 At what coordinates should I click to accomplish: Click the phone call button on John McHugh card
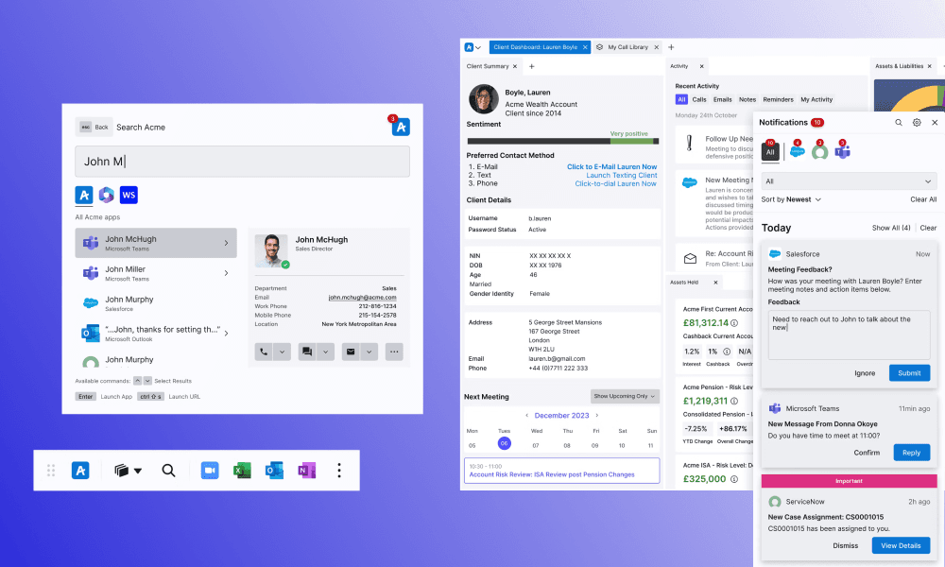[x=264, y=352]
